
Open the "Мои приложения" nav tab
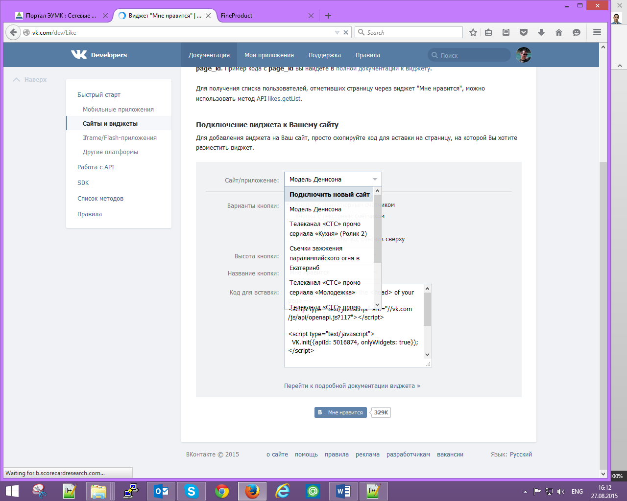[x=269, y=55]
